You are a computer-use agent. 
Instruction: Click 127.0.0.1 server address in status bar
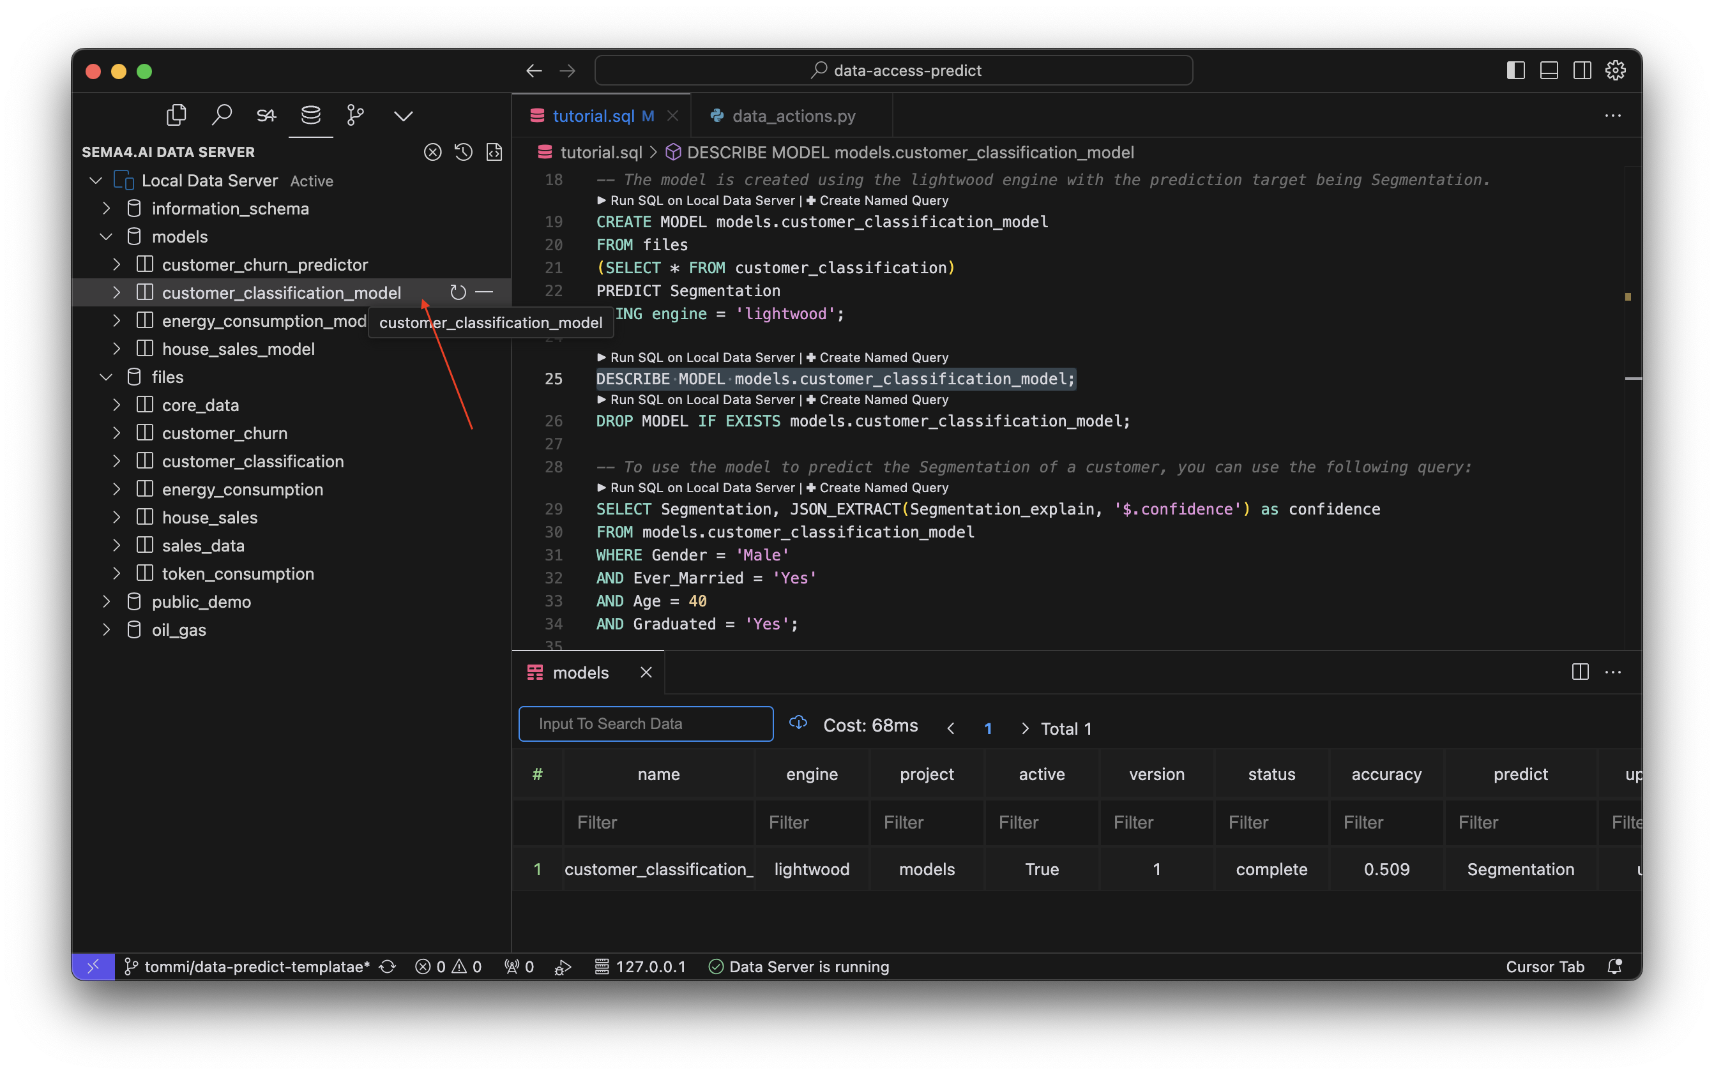pyautogui.click(x=640, y=966)
